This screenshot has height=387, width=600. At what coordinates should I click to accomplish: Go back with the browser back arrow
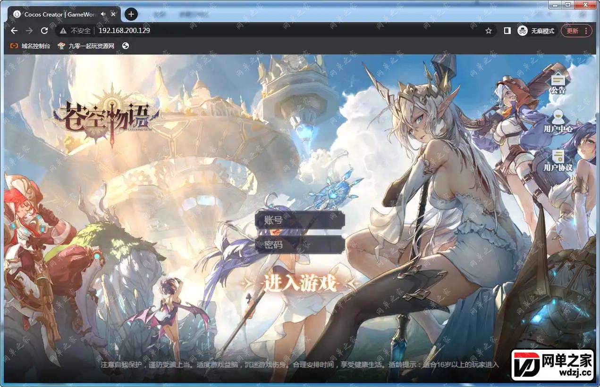pos(14,31)
